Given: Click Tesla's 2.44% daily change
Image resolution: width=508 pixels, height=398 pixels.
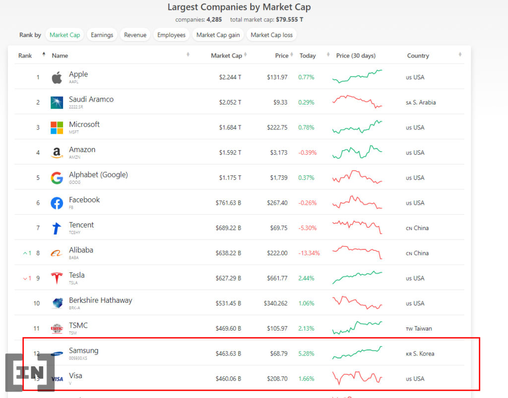Looking at the screenshot, I should pos(306,278).
